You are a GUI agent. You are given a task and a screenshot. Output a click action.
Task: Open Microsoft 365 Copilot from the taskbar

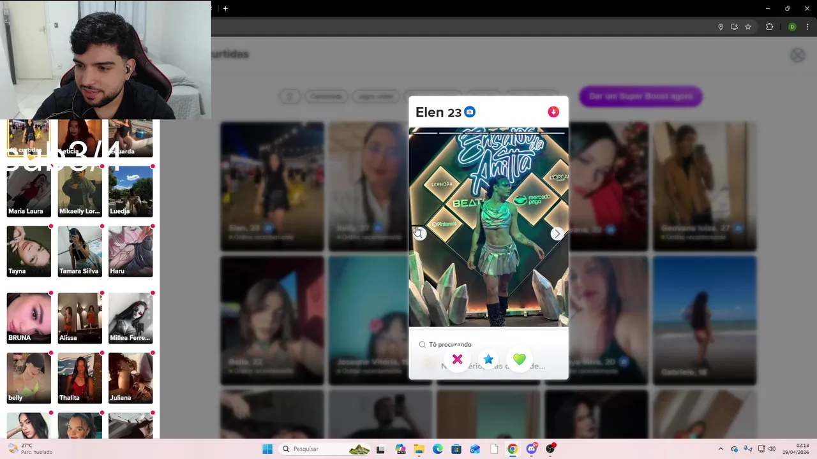[x=400, y=449]
